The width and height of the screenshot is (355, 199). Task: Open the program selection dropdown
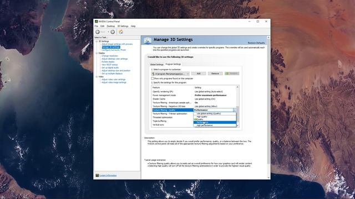pyautogui.click(x=170, y=74)
